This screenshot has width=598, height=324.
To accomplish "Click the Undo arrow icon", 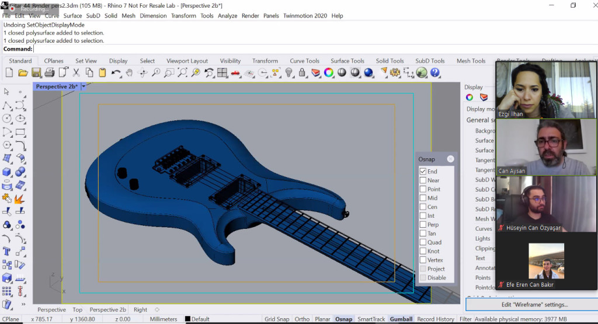I will point(116,73).
